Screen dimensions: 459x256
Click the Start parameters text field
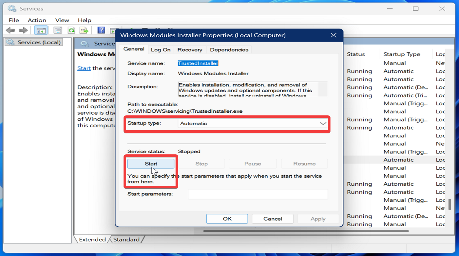(x=258, y=194)
